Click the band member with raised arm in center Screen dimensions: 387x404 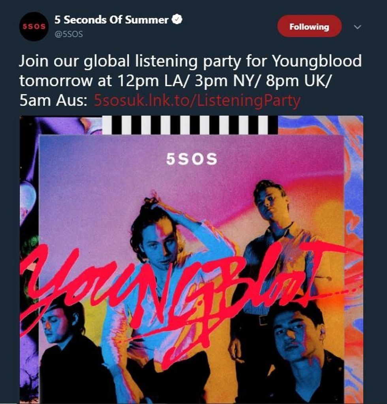pyautogui.click(x=165, y=258)
